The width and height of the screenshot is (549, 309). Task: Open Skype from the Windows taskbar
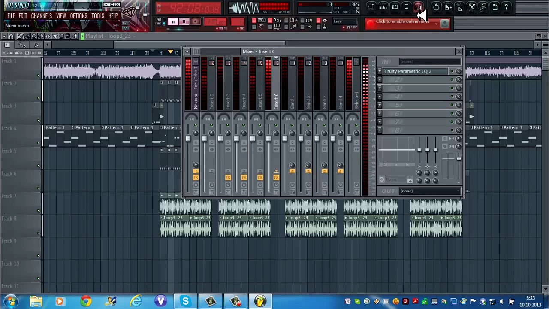[185, 301]
